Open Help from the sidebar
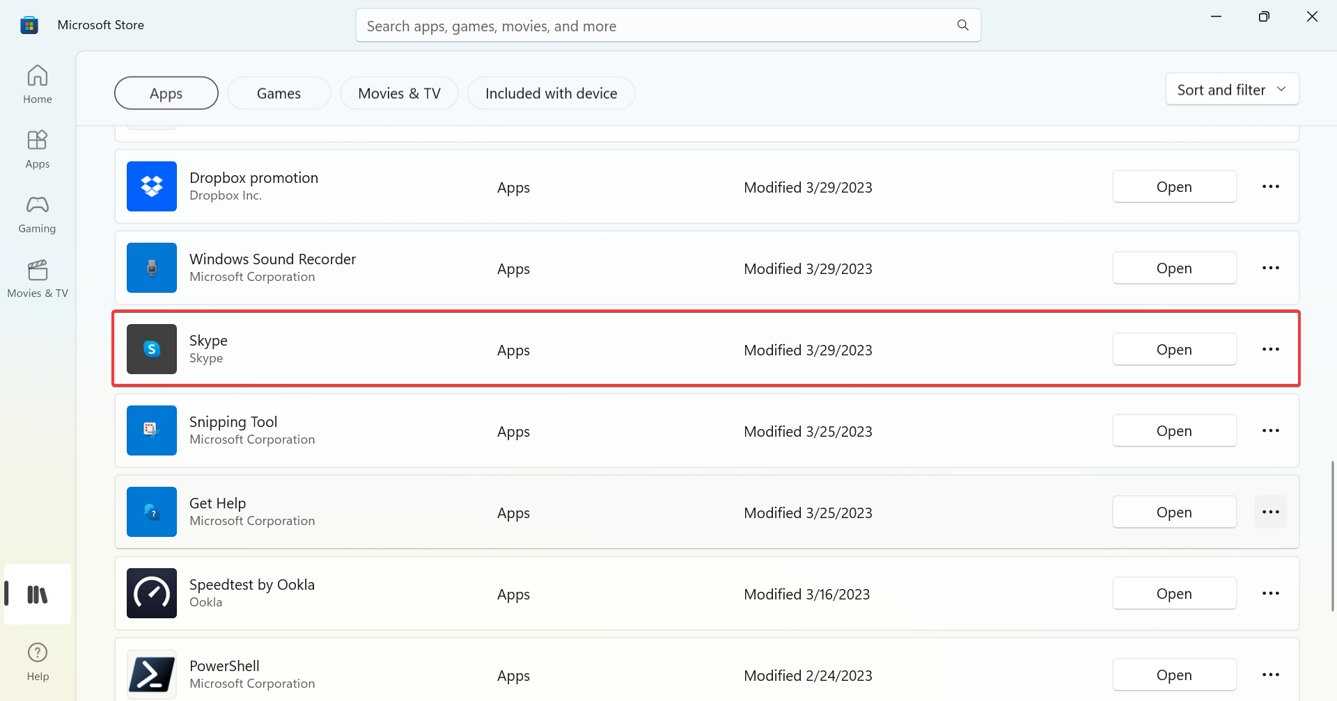The height and width of the screenshot is (701, 1337). (x=38, y=661)
